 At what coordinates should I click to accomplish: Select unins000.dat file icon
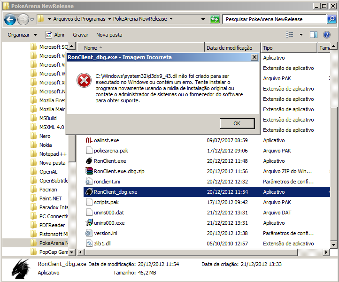pyautogui.click(x=89, y=213)
